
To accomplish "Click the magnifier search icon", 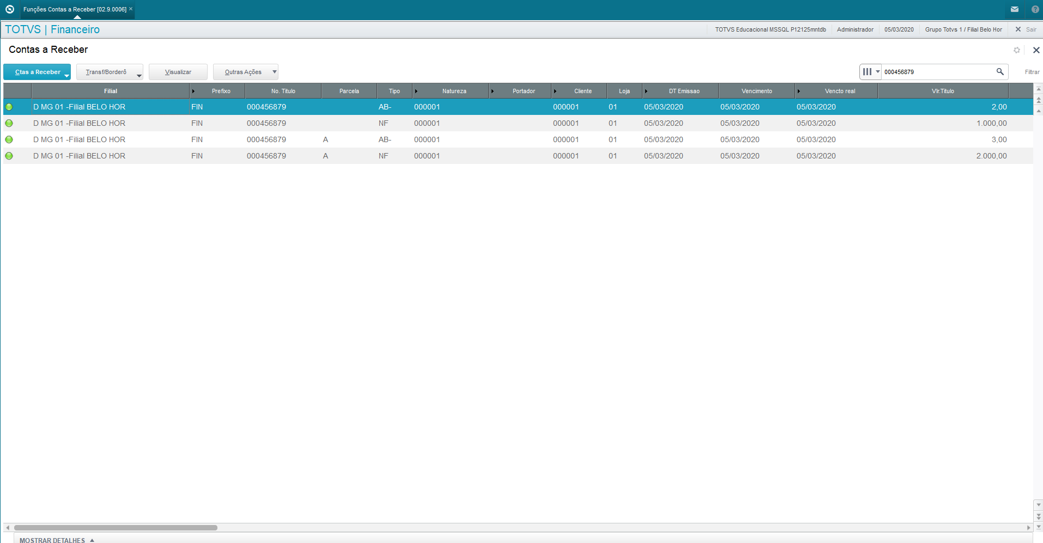I will point(1000,72).
